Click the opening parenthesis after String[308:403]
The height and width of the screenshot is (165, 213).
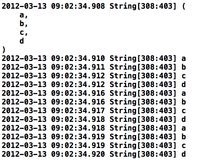point(184,6)
